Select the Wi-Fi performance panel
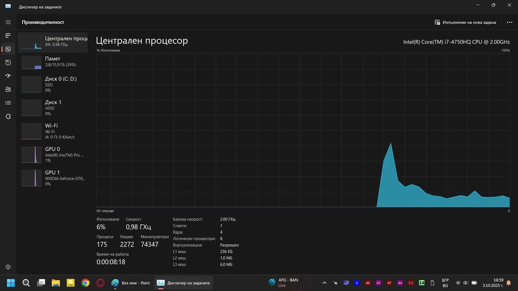Screen dimensions: 518x291 (53, 131)
